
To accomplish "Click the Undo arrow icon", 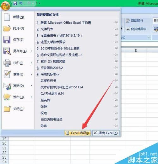I will (x=21, y=3).
